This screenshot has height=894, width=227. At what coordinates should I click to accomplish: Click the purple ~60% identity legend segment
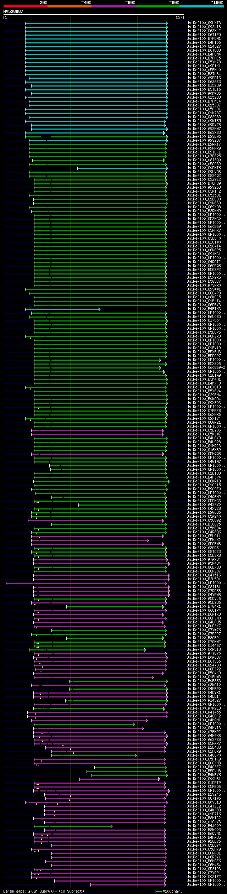(113, 6)
